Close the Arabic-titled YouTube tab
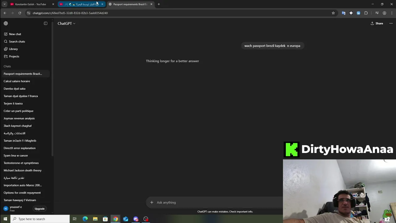This screenshot has height=223, width=396. [102, 4]
